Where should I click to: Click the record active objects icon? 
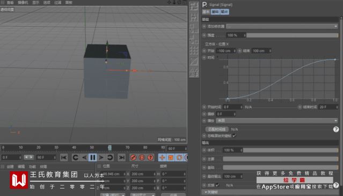tap(133, 157)
